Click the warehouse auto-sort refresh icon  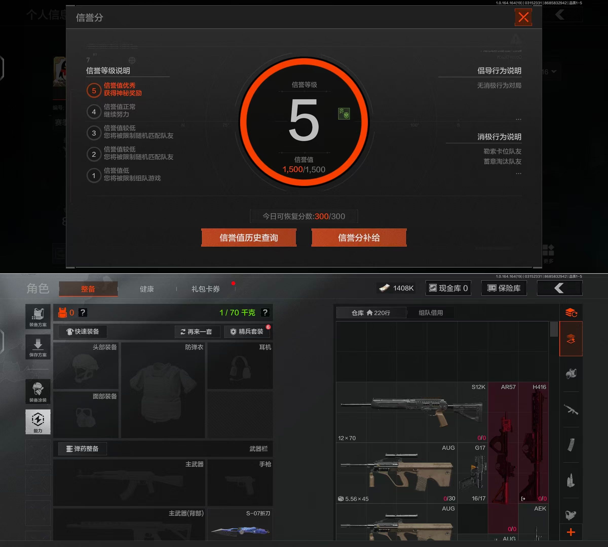(571, 313)
